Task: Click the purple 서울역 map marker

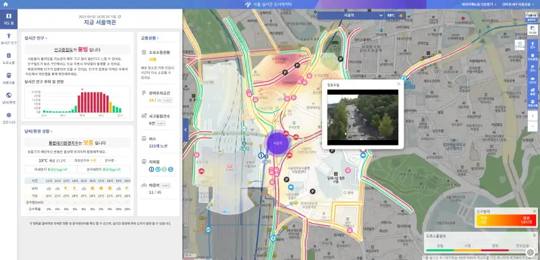Action: 277,143
